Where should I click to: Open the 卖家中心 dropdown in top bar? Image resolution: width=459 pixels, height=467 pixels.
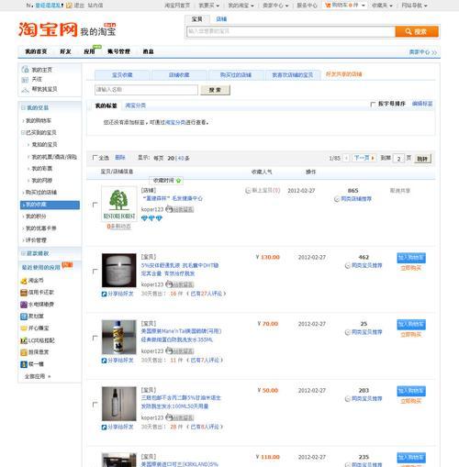pyautogui.click(x=275, y=6)
